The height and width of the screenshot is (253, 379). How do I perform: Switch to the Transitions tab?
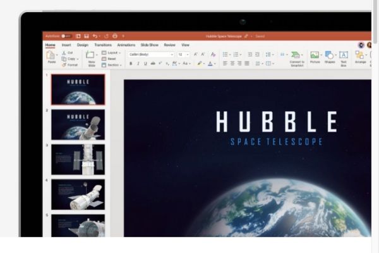pos(103,45)
